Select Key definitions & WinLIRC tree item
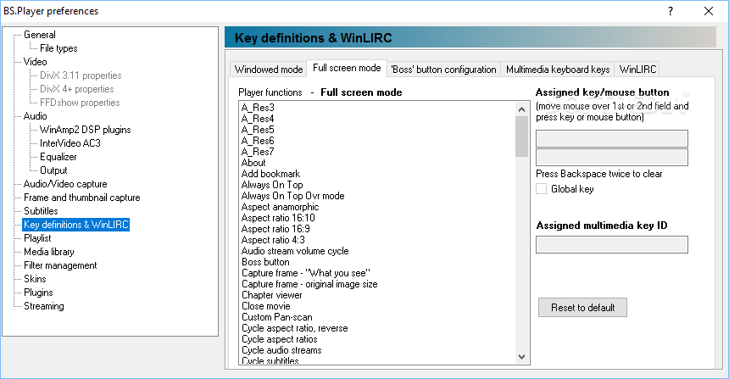 click(75, 225)
